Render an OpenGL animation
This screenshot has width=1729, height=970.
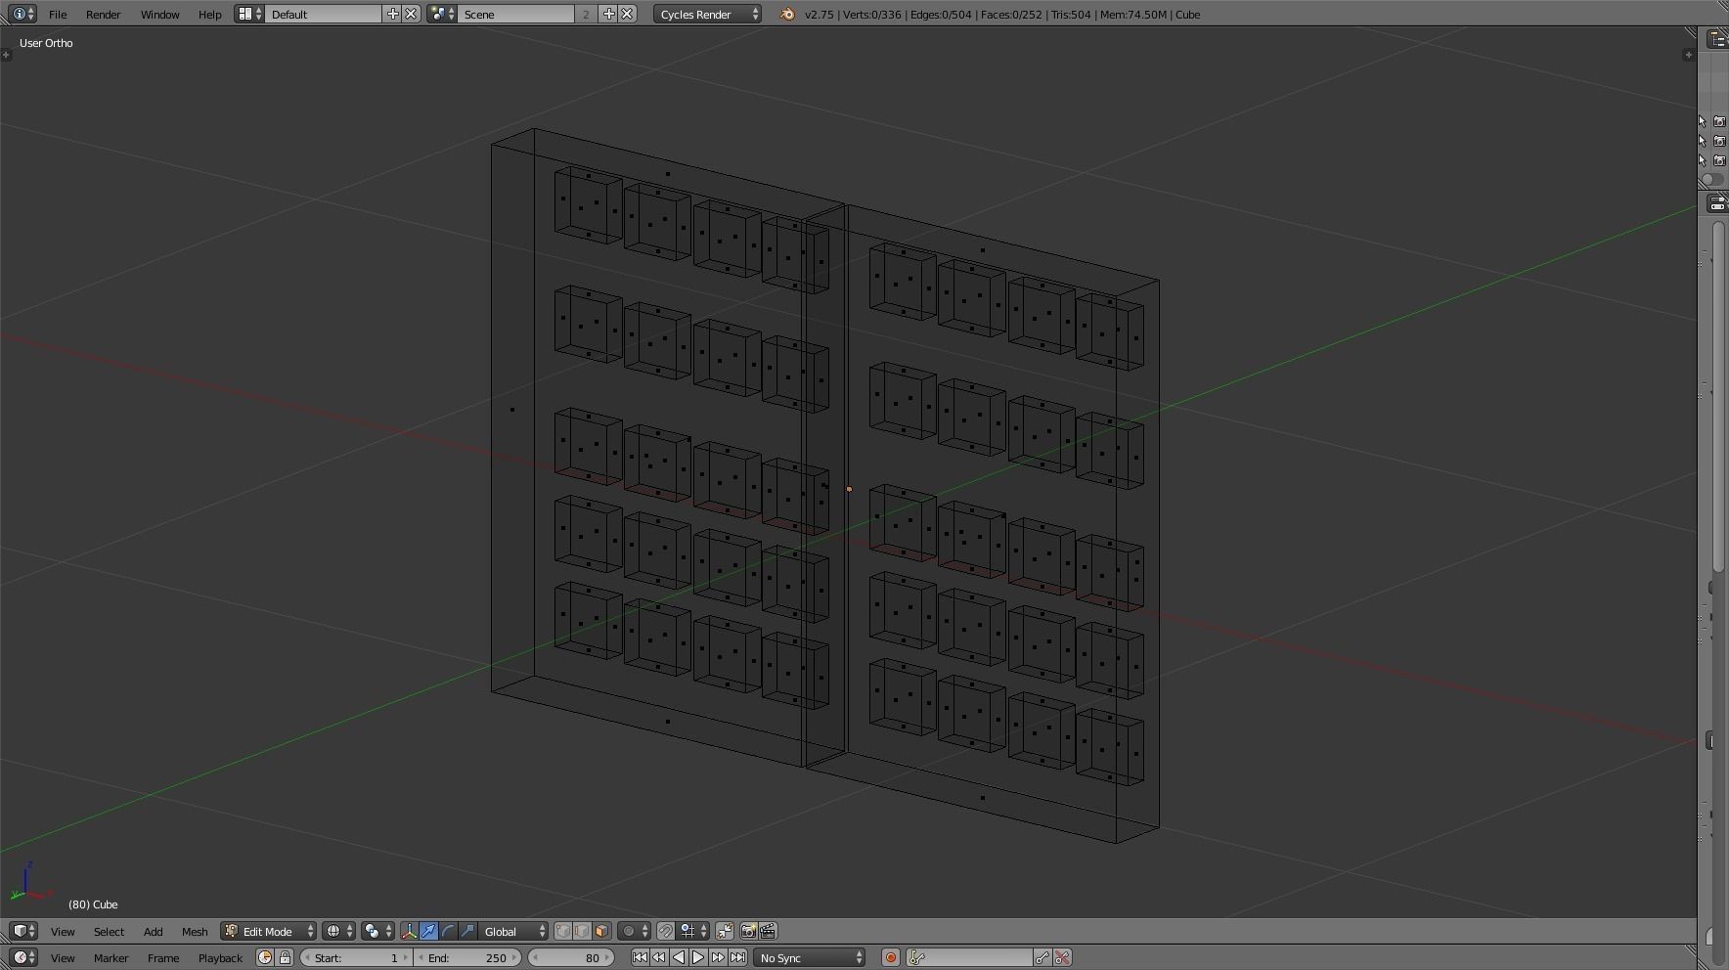(x=768, y=931)
